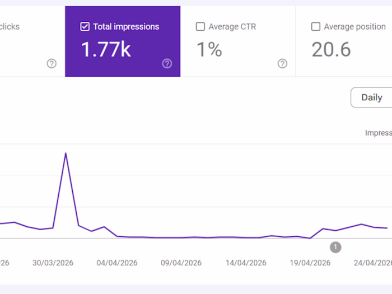Enable the Average CTR checkbox
This screenshot has width=392, height=294.
pyautogui.click(x=200, y=26)
